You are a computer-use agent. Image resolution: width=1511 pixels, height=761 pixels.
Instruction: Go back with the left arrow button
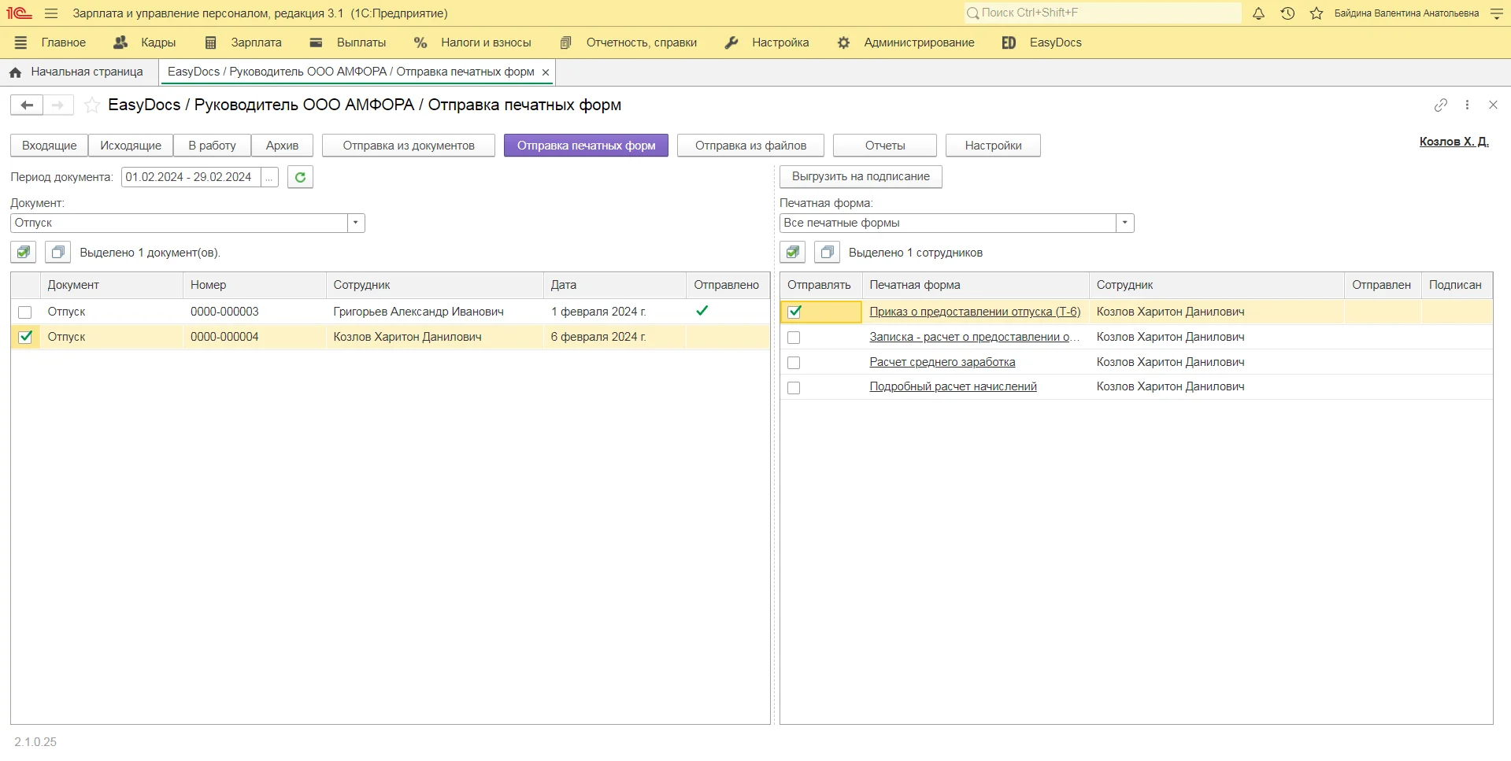(27, 105)
